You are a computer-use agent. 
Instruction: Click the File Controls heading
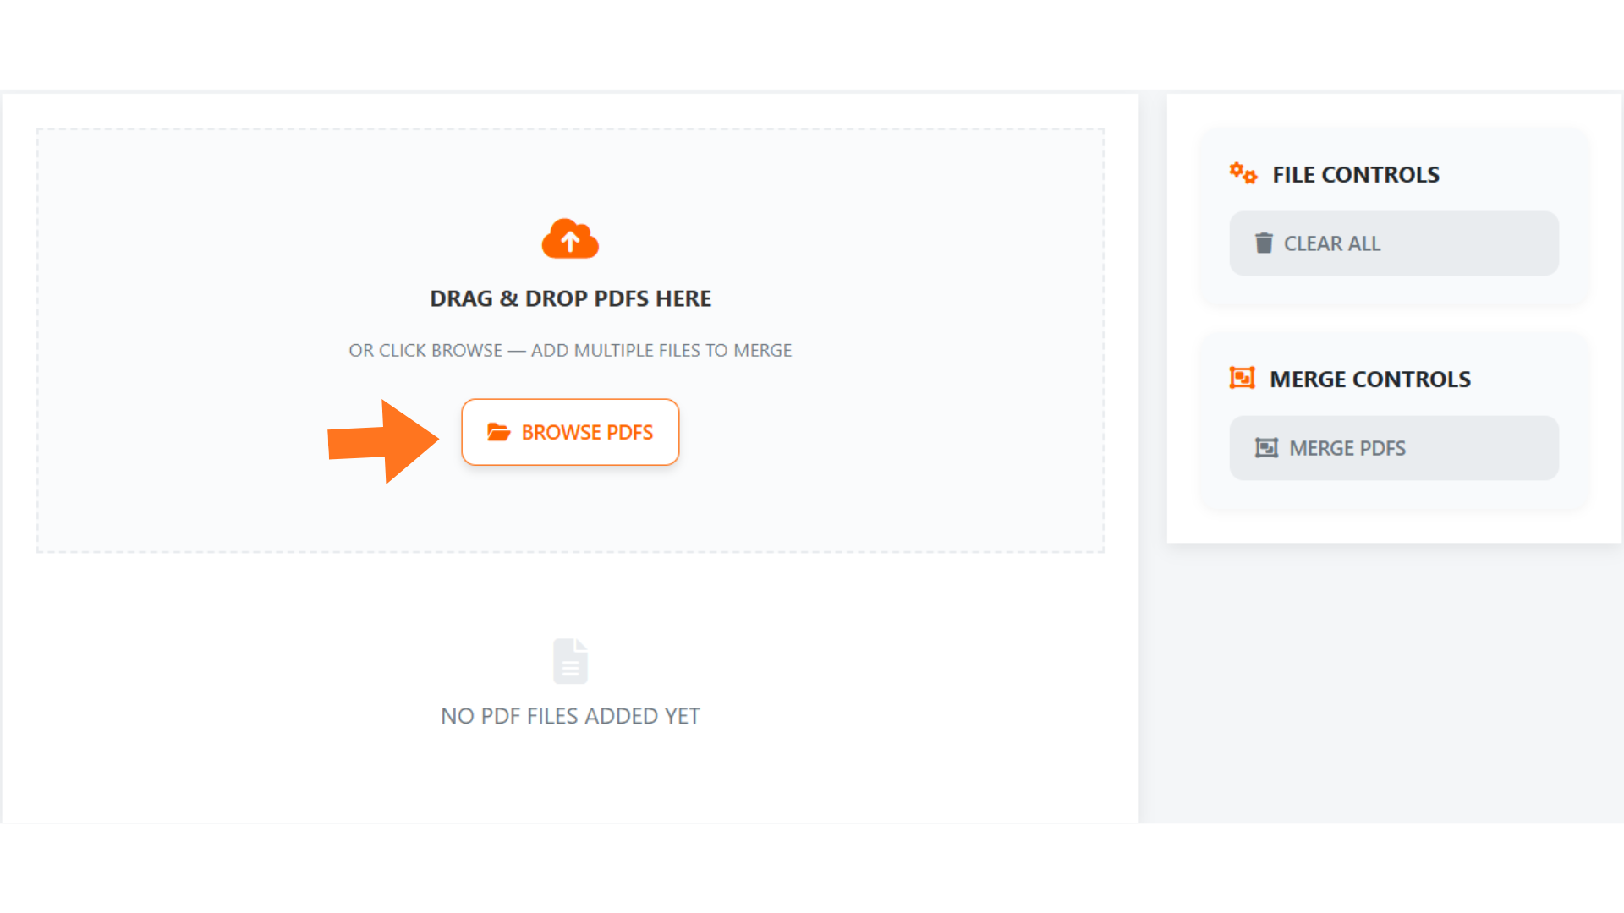(1355, 175)
